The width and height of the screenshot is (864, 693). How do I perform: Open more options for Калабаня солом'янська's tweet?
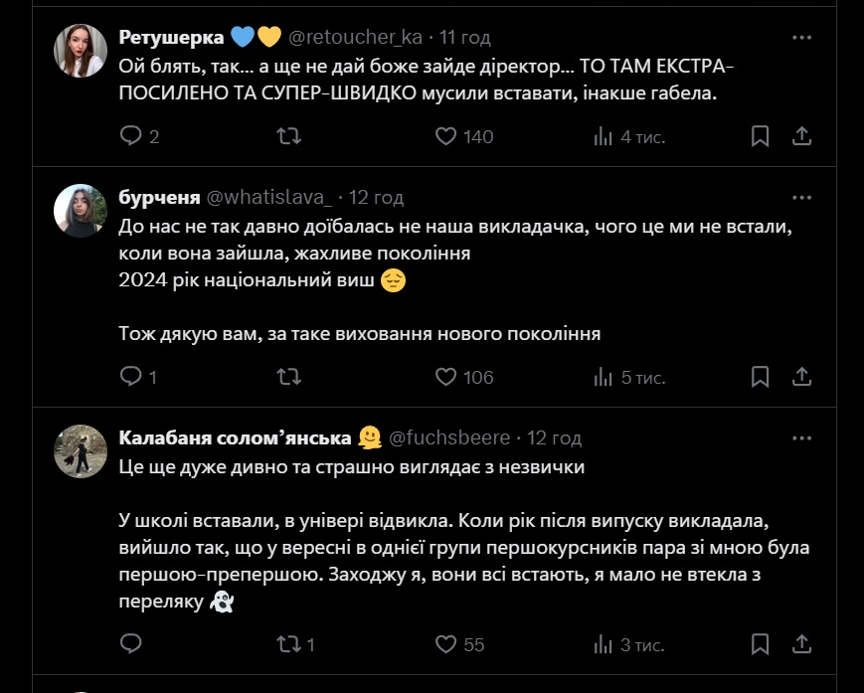(802, 437)
